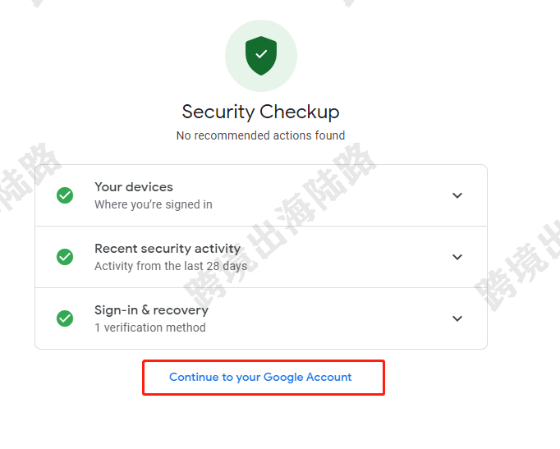Select the '1 verification method' subtitle
The height and width of the screenshot is (449, 560).
pos(150,328)
